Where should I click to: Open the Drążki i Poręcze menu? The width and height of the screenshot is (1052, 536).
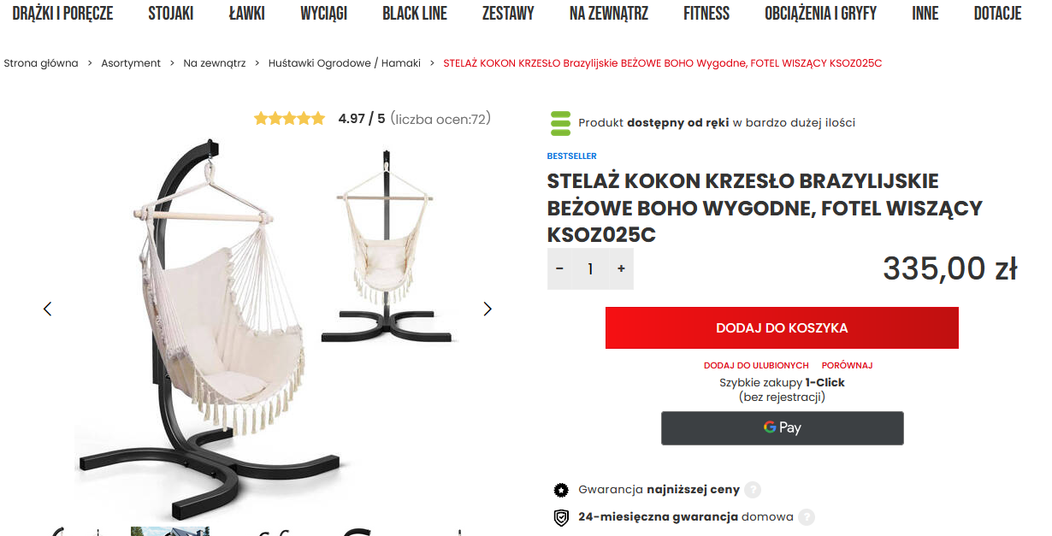pos(62,14)
